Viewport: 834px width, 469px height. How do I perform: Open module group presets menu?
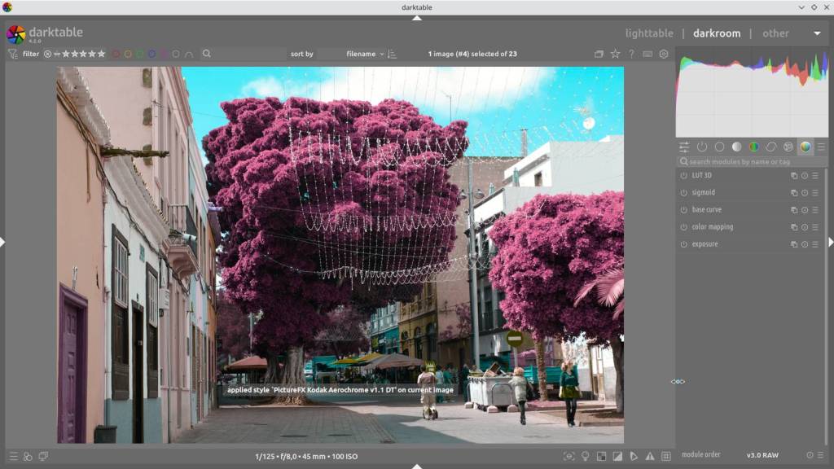pos(821,147)
